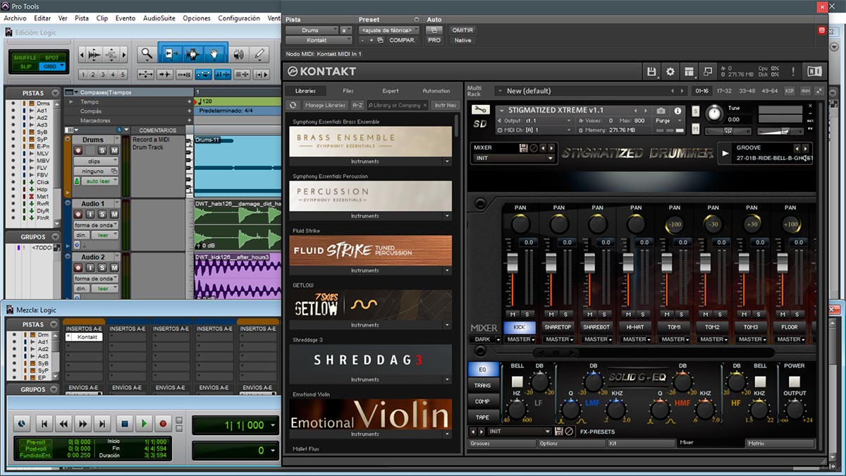This screenshot has height=476, width=846.
Task: Click the KICK channel volume fader
Action: 513,262
